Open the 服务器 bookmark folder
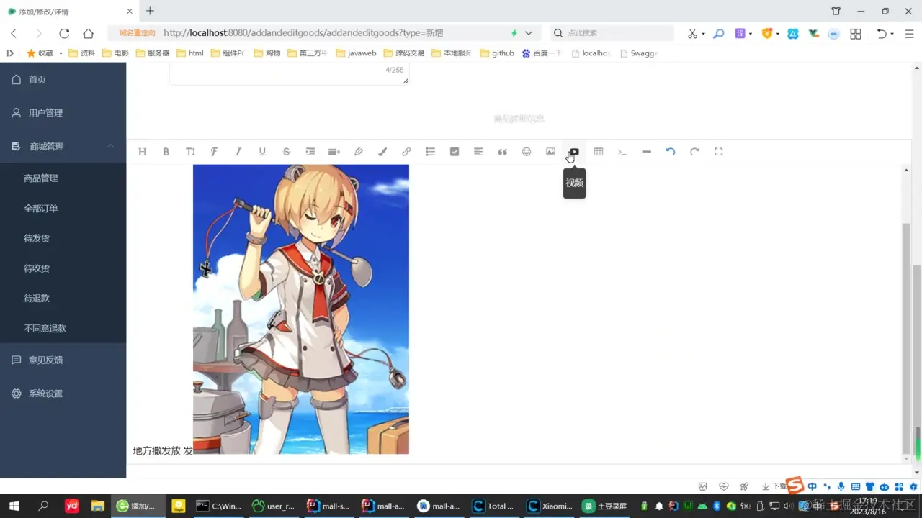 (152, 53)
